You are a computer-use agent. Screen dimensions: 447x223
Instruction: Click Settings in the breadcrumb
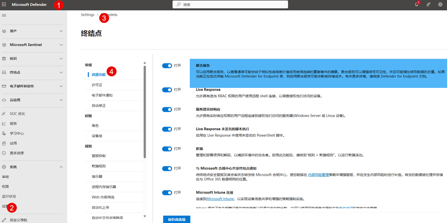pyautogui.click(x=88, y=15)
